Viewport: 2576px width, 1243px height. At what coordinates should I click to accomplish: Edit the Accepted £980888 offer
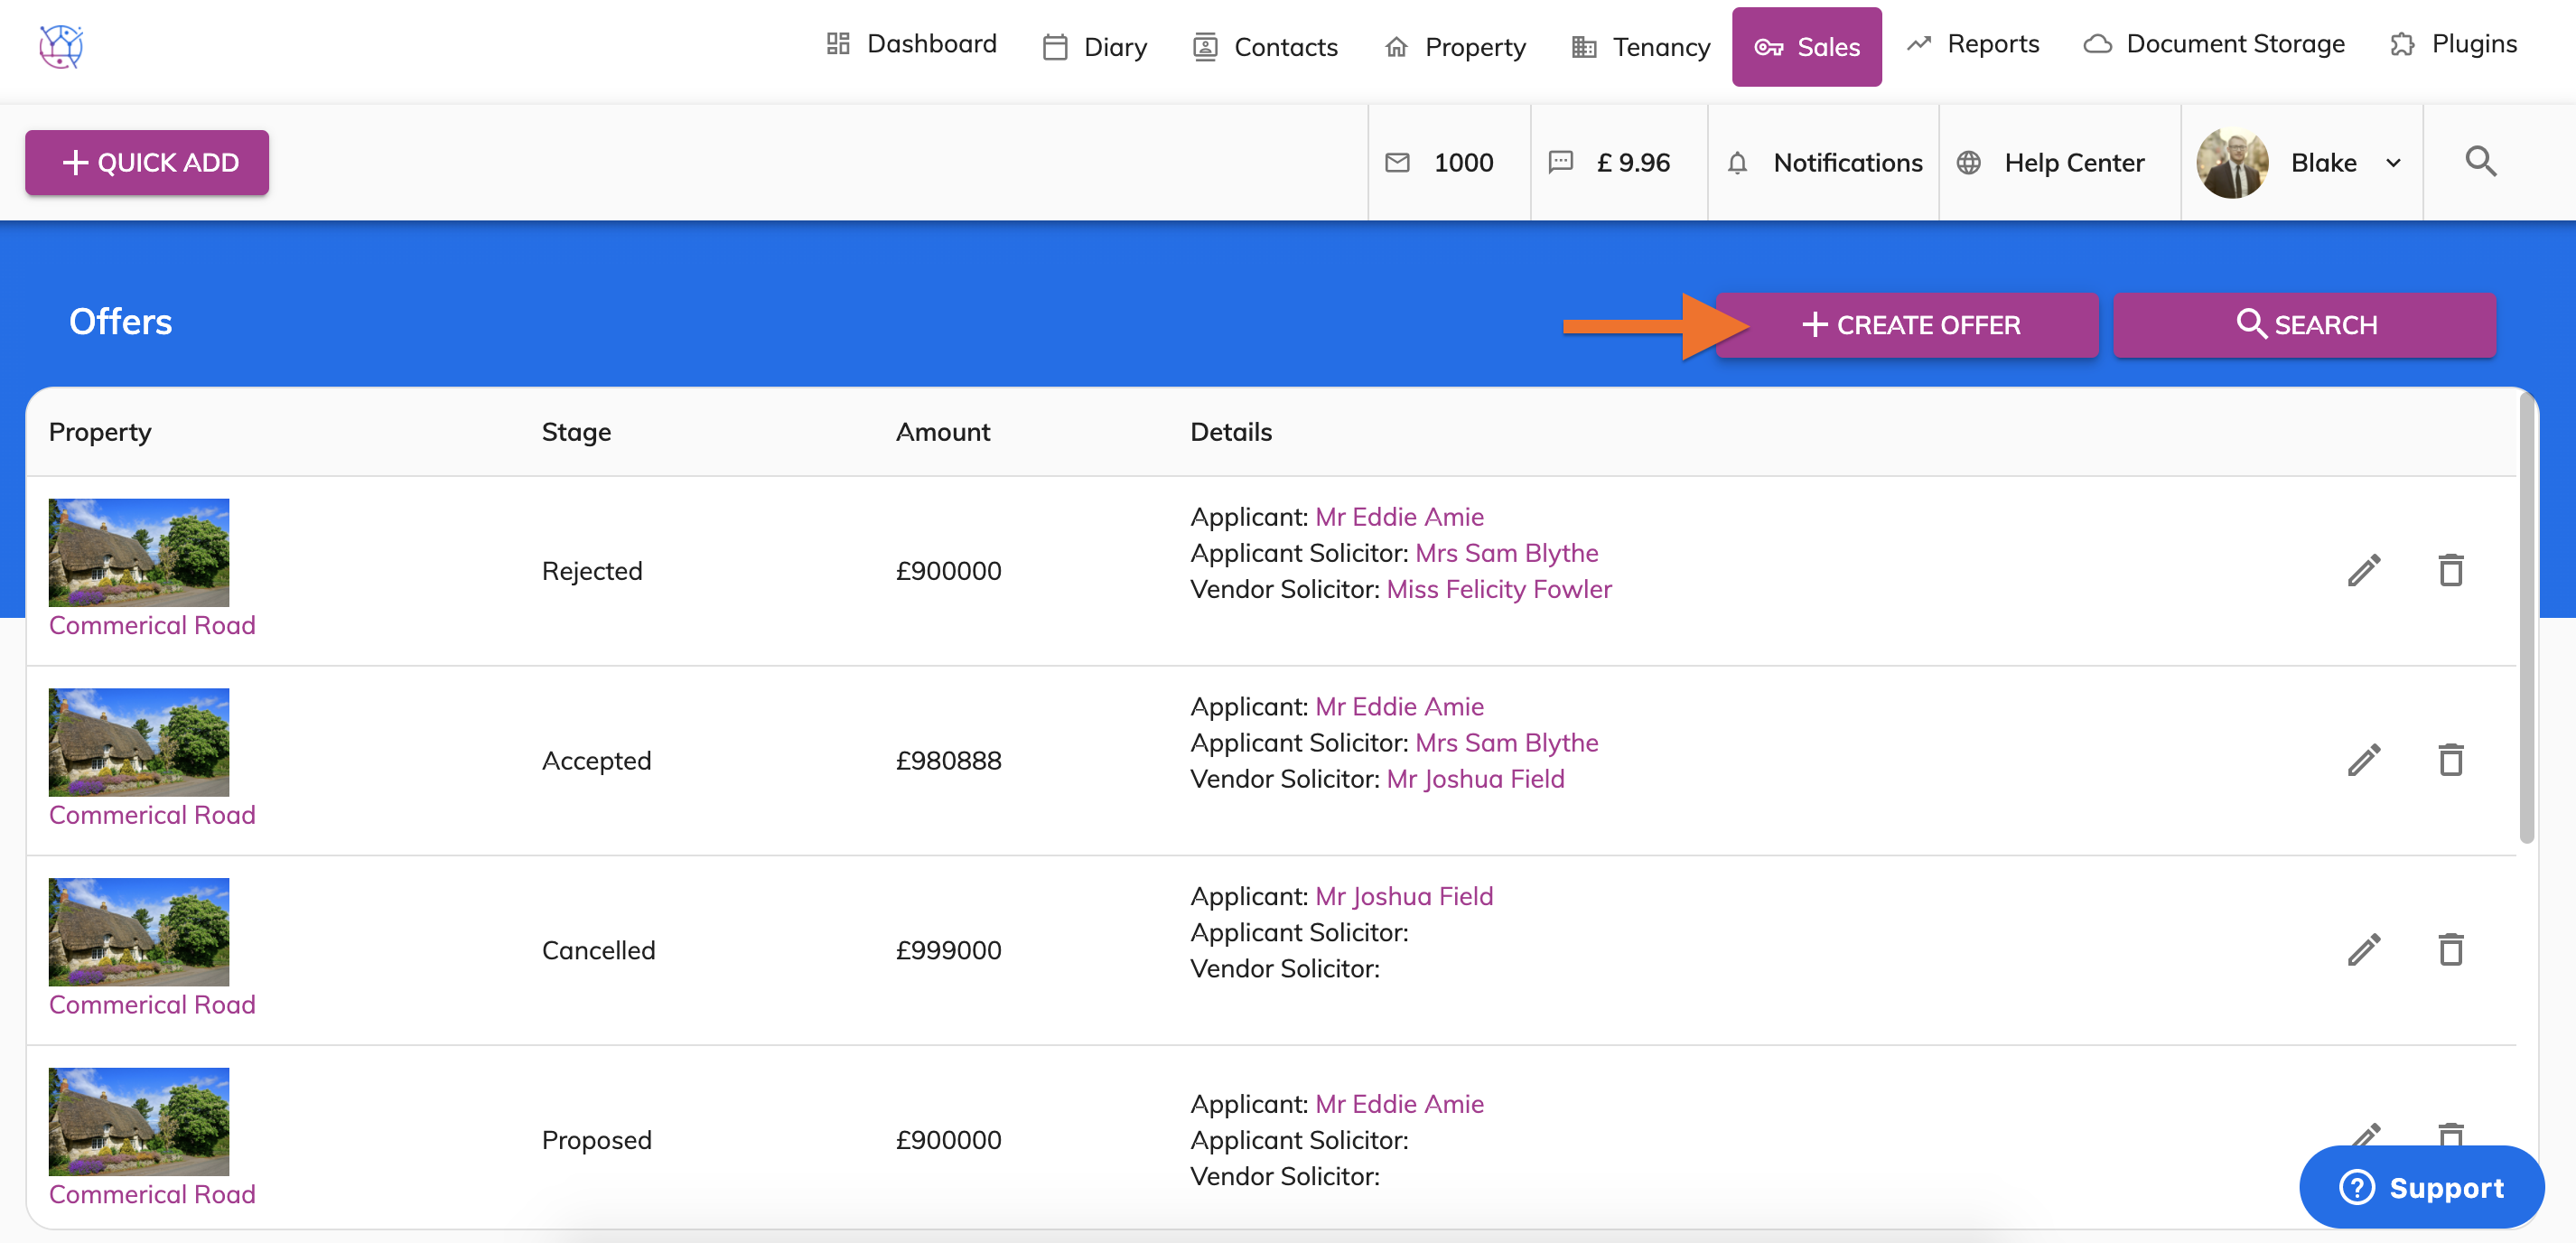tap(2363, 760)
